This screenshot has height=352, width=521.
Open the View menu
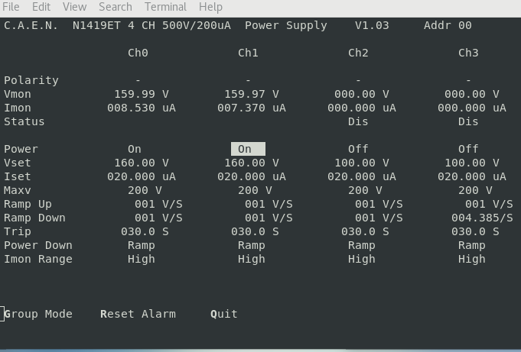pos(74,7)
